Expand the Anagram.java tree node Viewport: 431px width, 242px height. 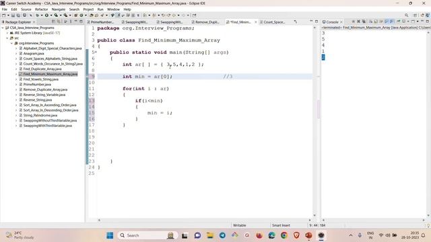tap(16, 54)
